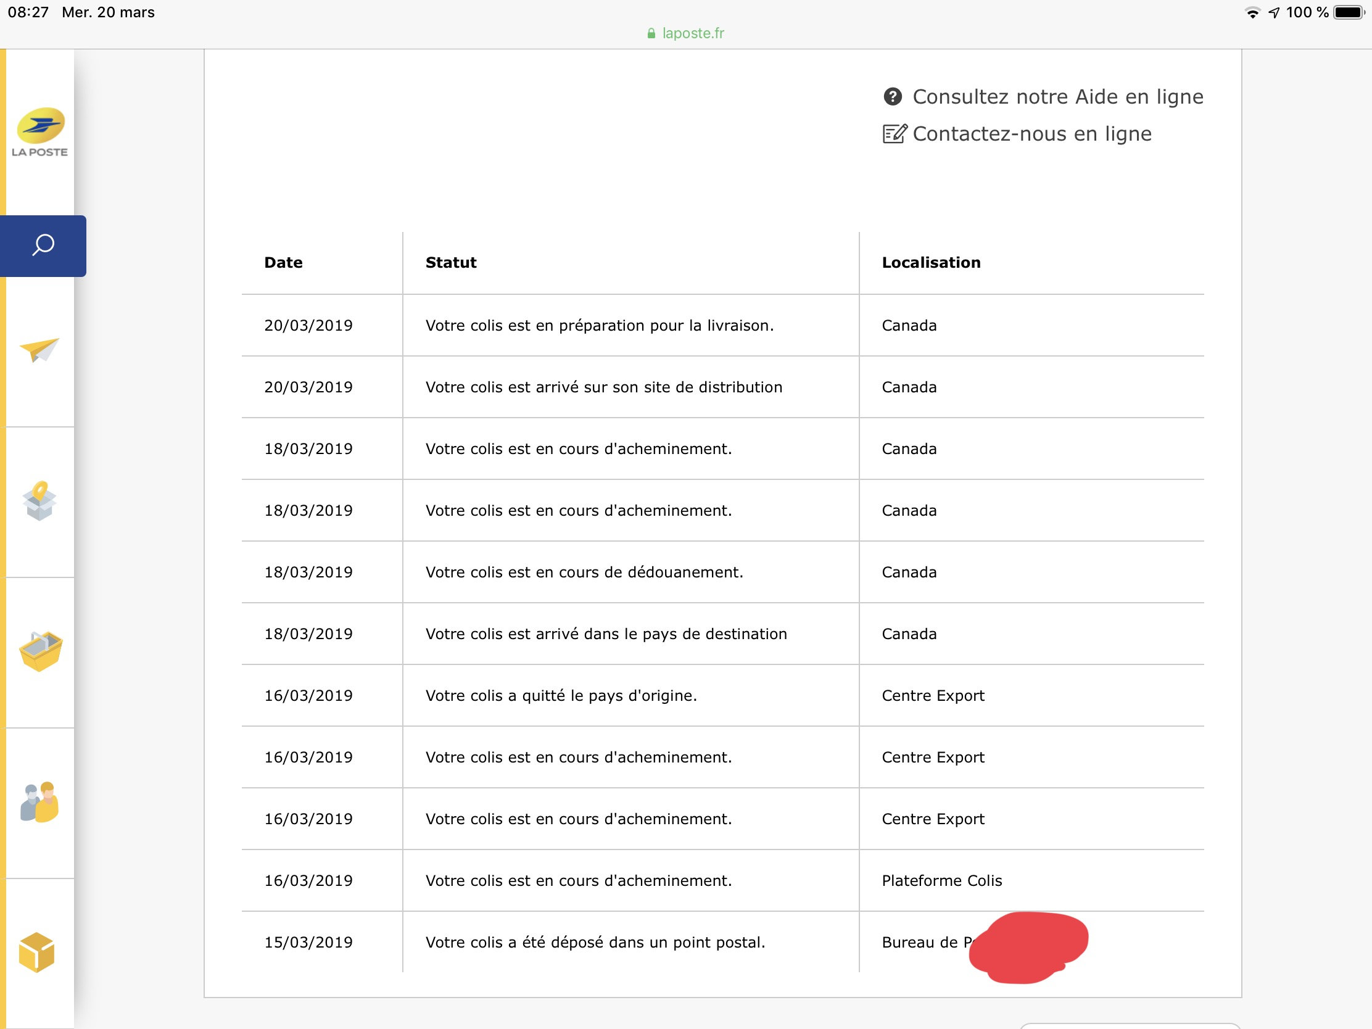1372x1029 pixels.
Task: Click the question mark help icon
Action: [x=892, y=97]
